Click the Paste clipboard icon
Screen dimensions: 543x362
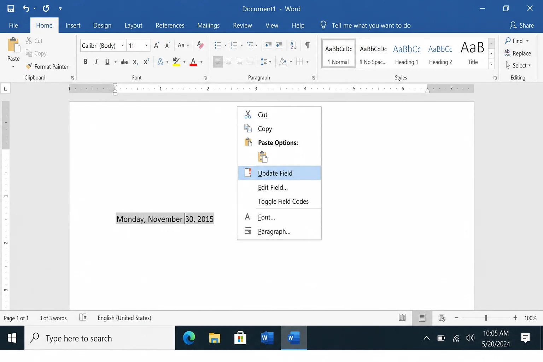(14, 45)
